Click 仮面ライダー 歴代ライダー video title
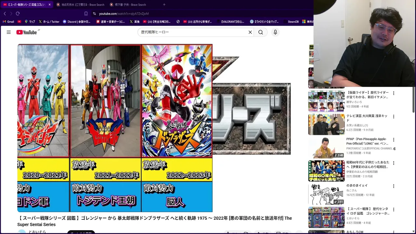 click(x=367, y=95)
